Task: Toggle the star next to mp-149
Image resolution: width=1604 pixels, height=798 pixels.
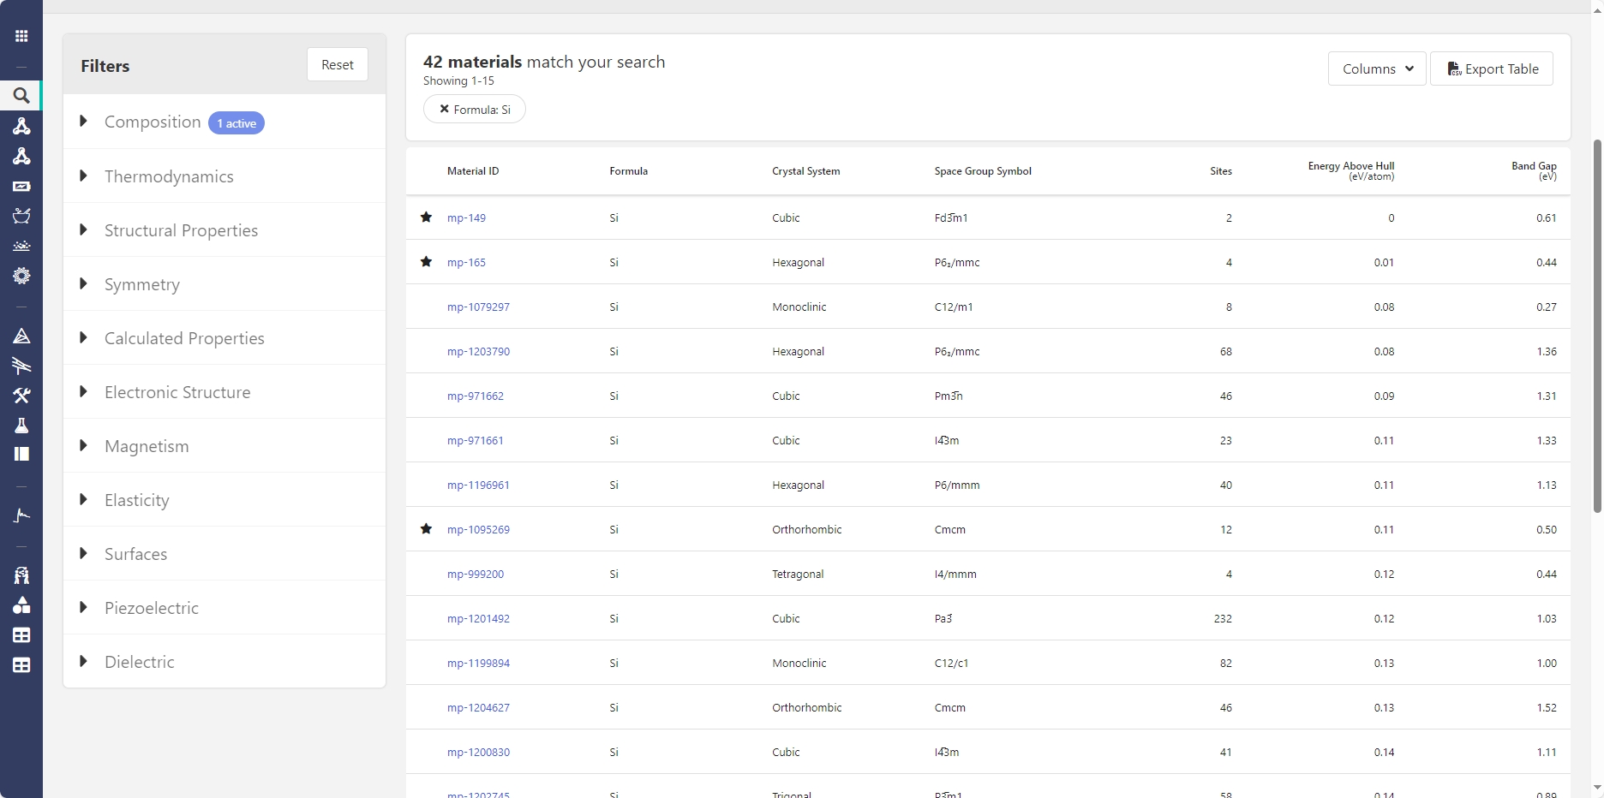Action: 426,217
